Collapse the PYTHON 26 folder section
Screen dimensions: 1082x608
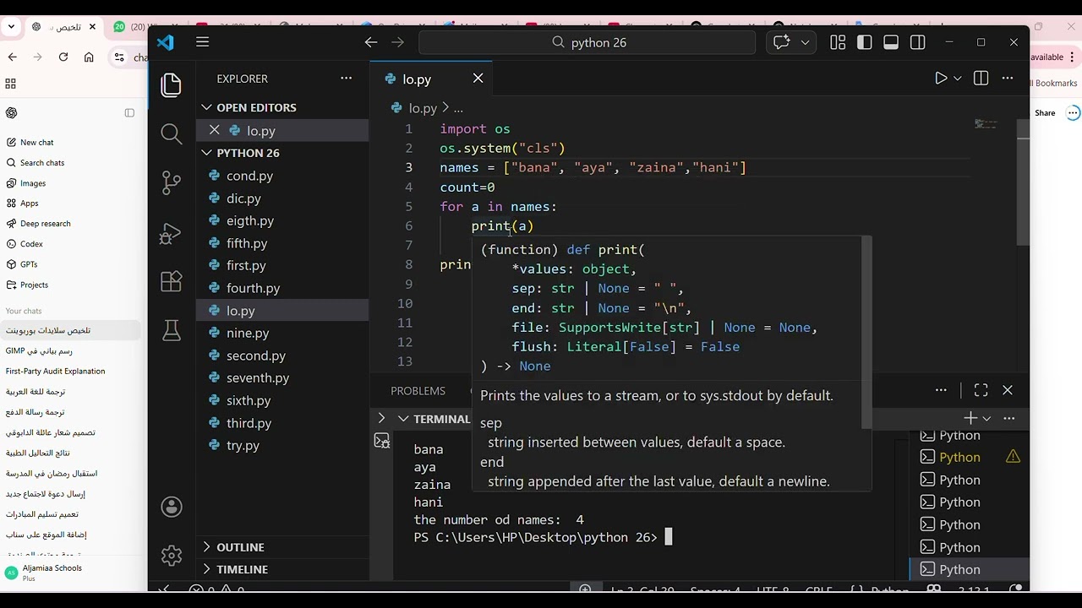tap(207, 153)
